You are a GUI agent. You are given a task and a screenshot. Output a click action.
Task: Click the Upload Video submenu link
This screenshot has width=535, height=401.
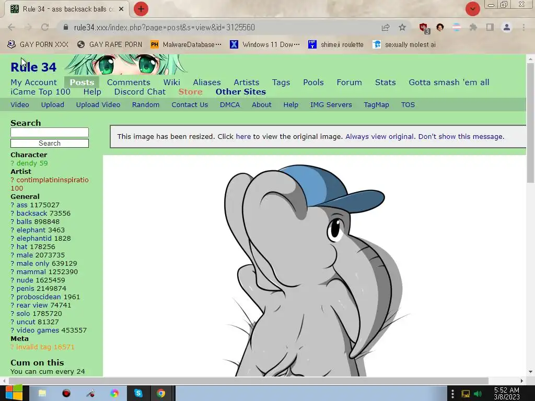coord(98,104)
